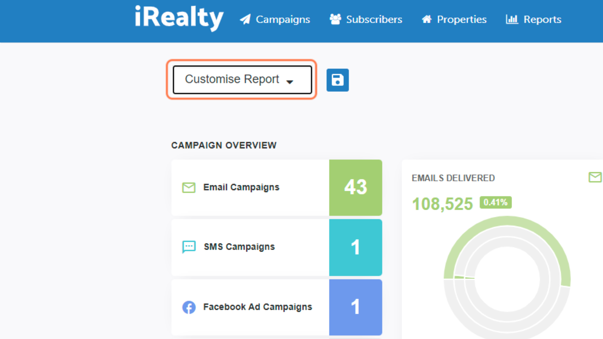Click the Reports bar chart icon
This screenshot has height=339, width=603.
pyautogui.click(x=512, y=19)
